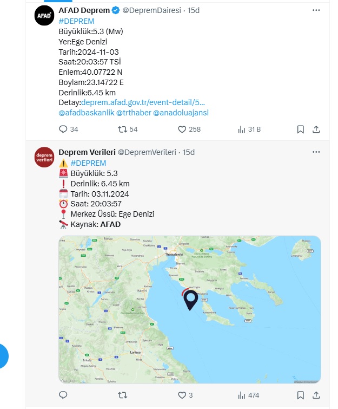Open the AFAD Deprem profile avatar
The image size is (338, 409).
[44, 16]
